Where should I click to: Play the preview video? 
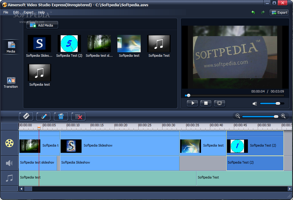click(x=192, y=103)
